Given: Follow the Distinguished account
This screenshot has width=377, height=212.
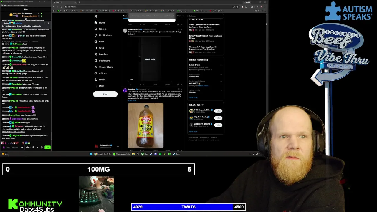Looking at the screenshot, I should coord(218,111).
